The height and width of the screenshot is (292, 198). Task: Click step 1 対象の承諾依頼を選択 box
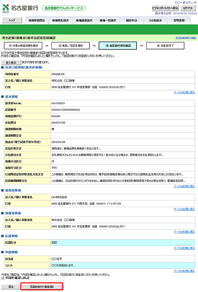(23, 46)
